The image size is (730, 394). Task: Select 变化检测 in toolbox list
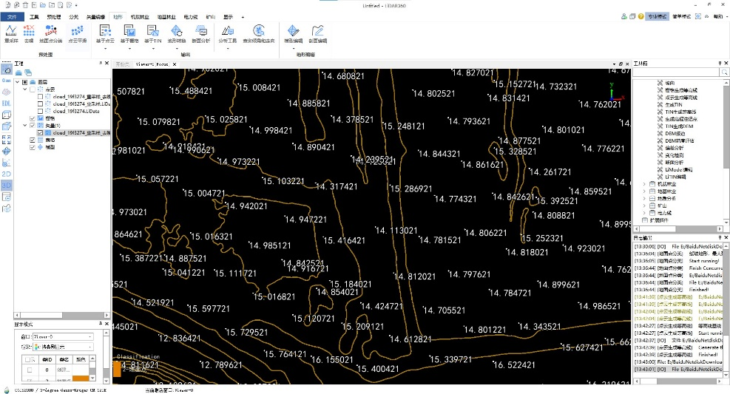tap(674, 155)
